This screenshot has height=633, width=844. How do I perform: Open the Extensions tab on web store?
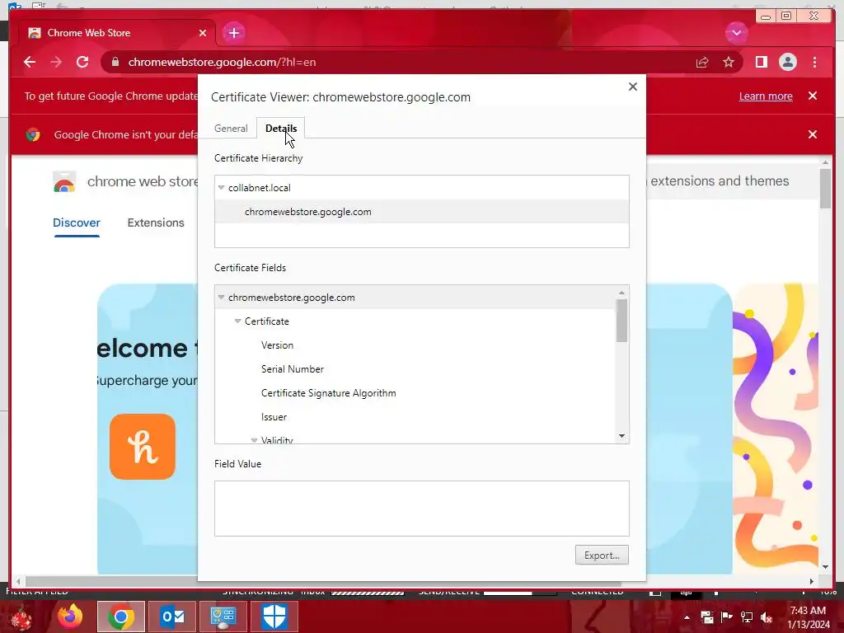(156, 223)
